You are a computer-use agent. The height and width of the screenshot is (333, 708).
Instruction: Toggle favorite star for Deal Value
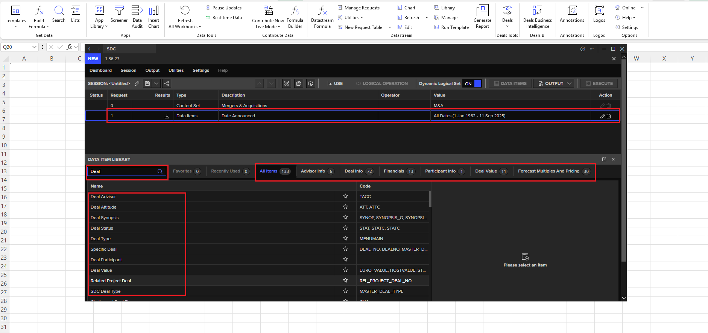[345, 270]
